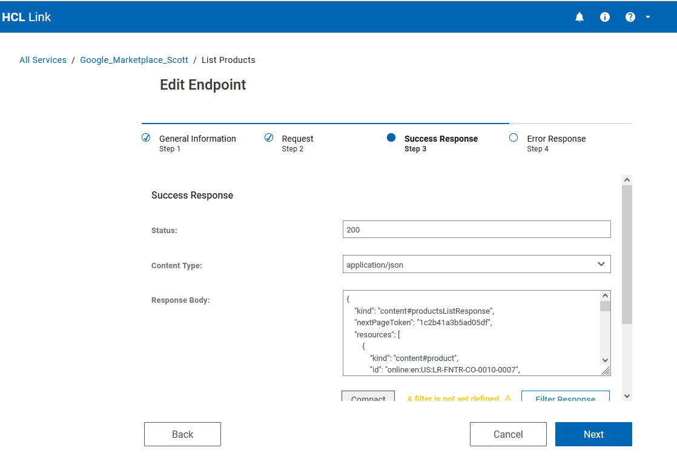Open Google_Marketplace_Scott breadcrumb link
Screen dimensions: 677x459
pyautogui.click(x=134, y=60)
